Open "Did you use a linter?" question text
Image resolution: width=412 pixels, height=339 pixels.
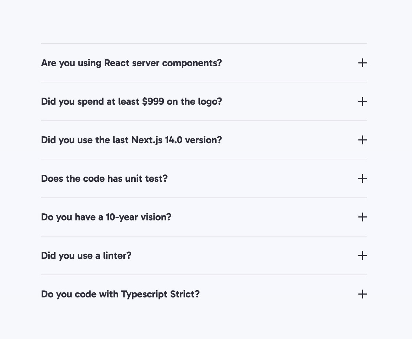pyautogui.click(x=86, y=256)
